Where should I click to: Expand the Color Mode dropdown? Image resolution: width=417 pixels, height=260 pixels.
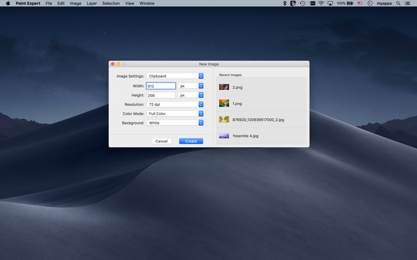point(175,114)
